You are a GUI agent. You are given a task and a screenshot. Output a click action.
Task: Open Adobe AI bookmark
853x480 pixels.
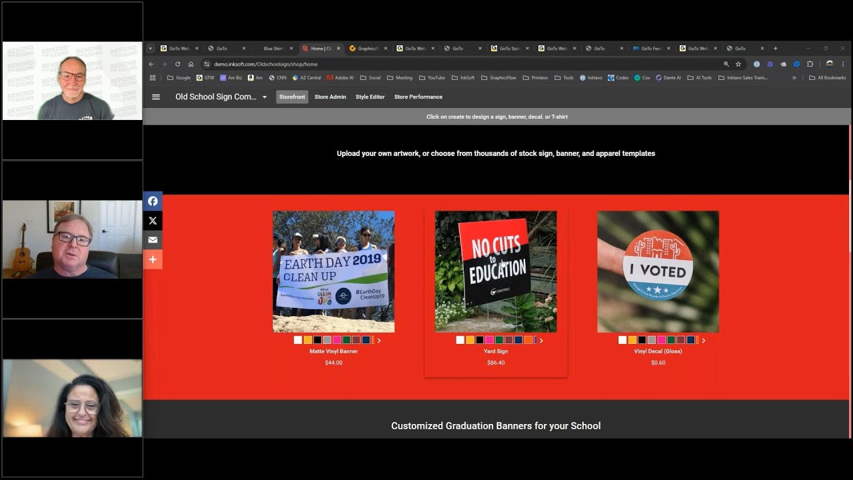tap(340, 77)
